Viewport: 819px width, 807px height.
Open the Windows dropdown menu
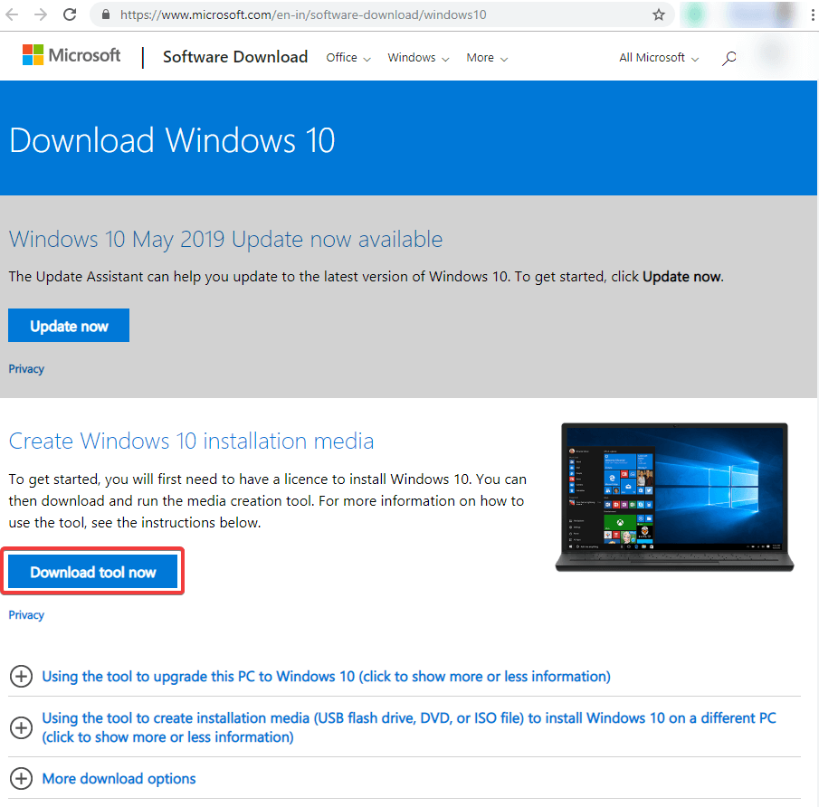(x=418, y=58)
